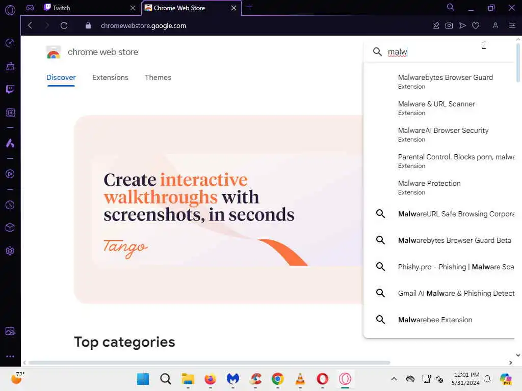522x391 pixels.
Task: Open Extensions cube icon in sidebar
Action: pos(10,228)
